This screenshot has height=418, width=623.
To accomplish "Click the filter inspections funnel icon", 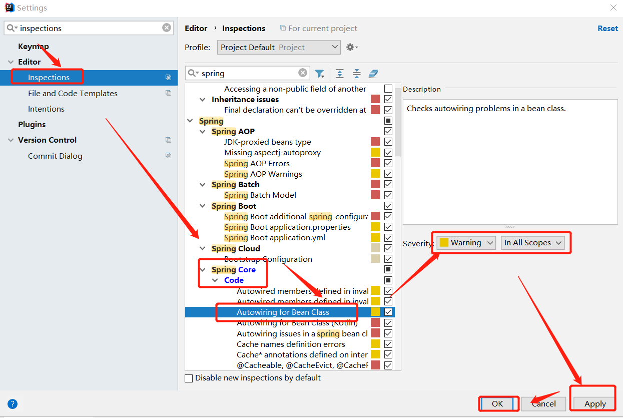I will (x=320, y=74).
